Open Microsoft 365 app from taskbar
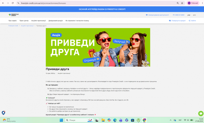Viewport: 204px width, 123px height. (x=127, y=120)
